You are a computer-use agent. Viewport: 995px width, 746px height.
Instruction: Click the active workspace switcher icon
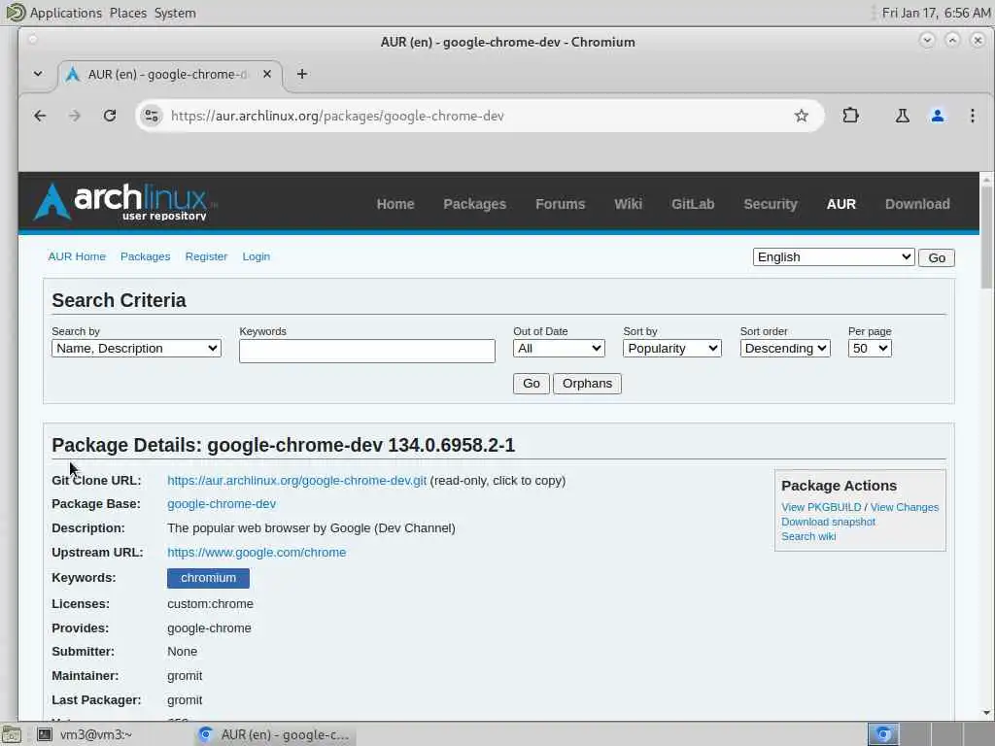[x=882, y=734]
